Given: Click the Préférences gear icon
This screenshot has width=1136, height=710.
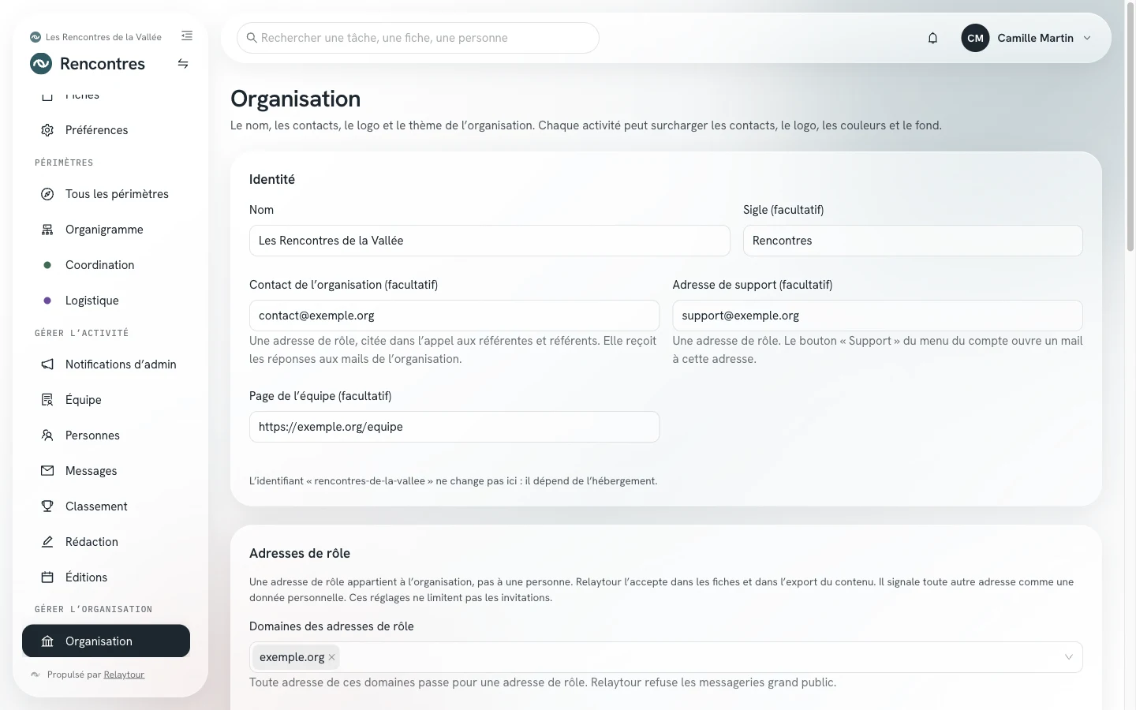Looking at the screenshot, I should click(47, 130).
